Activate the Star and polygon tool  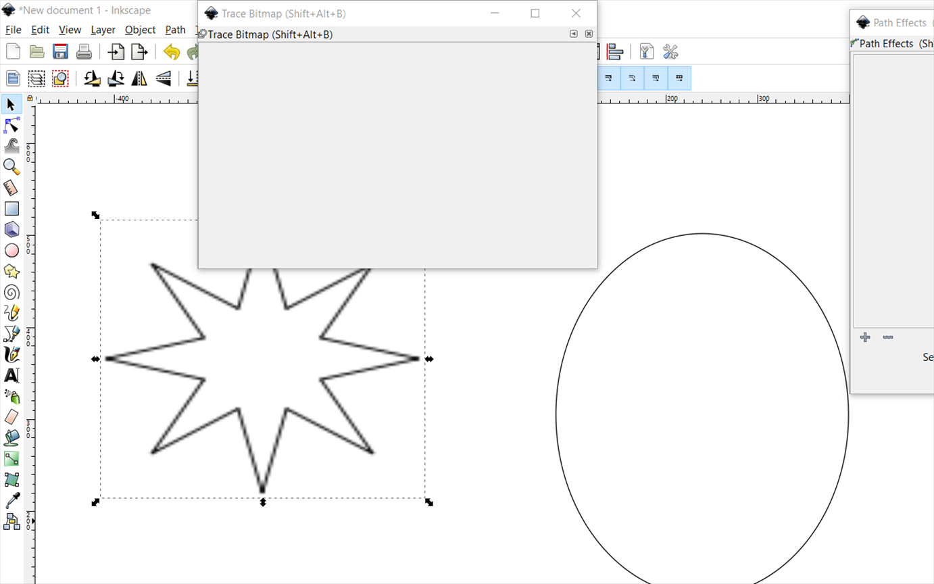[11, 271]
